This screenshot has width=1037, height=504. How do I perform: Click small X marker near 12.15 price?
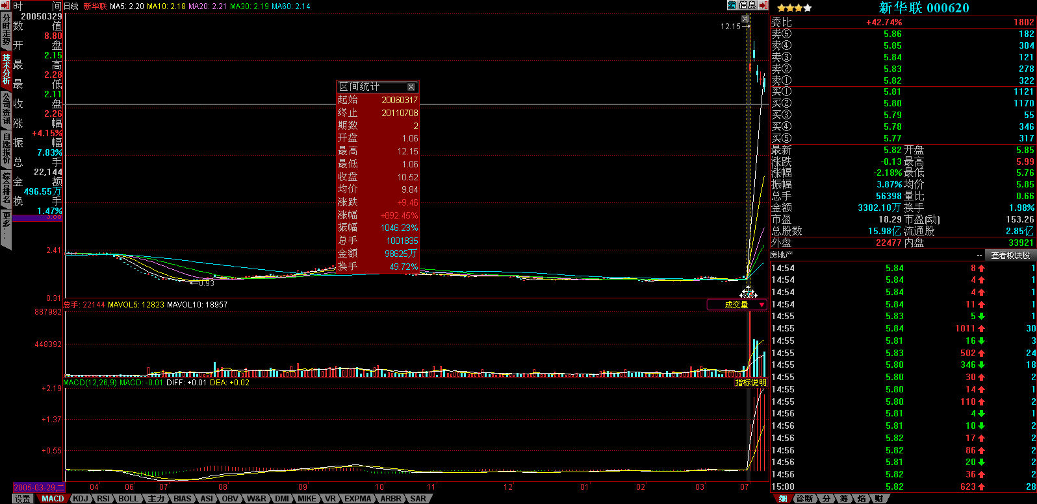pos(746,19)
